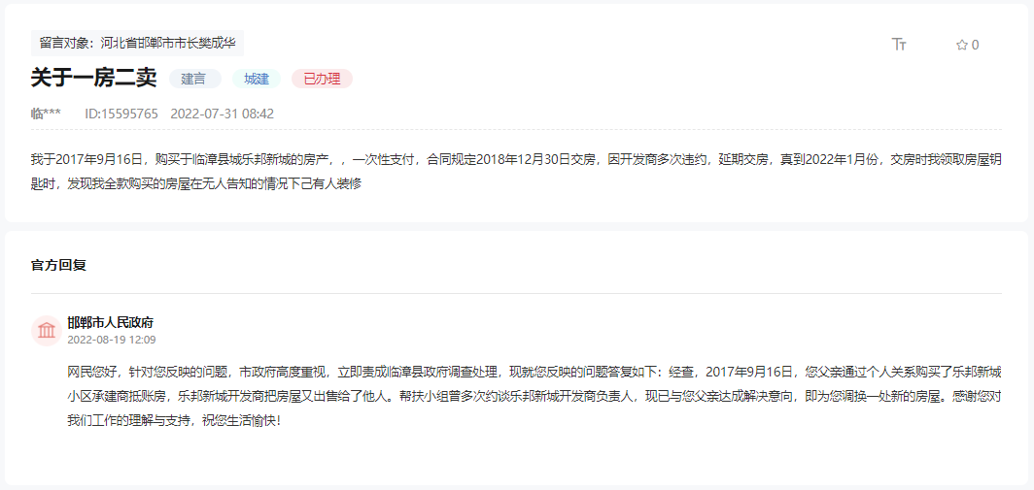Click the government building avatar icon
Screen dimensions: 1034x490
pyautogui.click(x=47, y=330)
